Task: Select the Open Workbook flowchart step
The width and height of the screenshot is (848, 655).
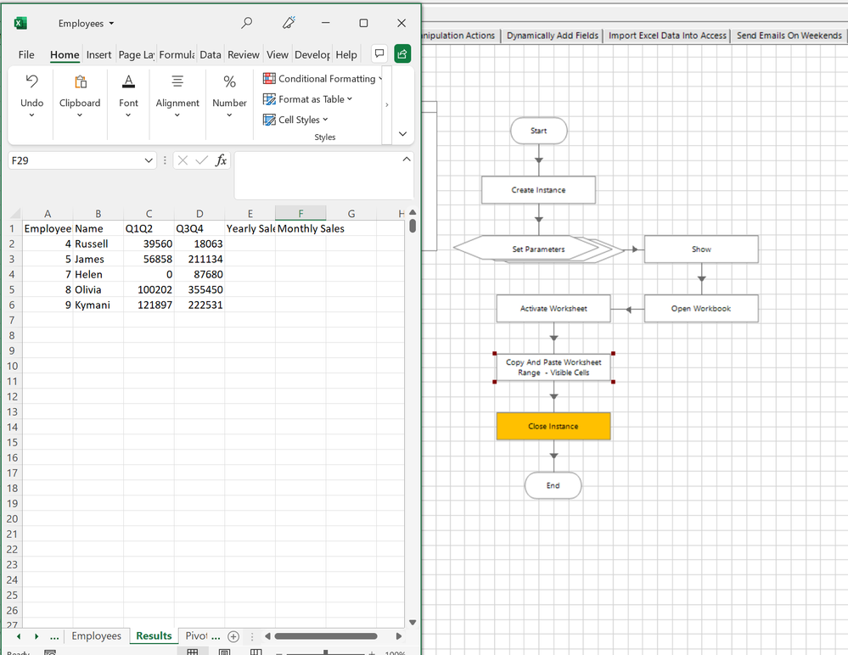Action: coord(701,309)
